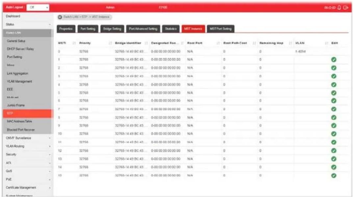Open the Statistics tab
The width and height of the screenshot is (353, 197).
pos(171,29)
